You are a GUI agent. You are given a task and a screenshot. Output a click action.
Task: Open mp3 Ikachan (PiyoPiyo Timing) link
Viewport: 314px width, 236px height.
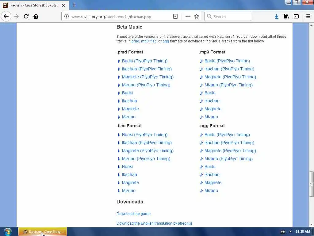(229, 69)
